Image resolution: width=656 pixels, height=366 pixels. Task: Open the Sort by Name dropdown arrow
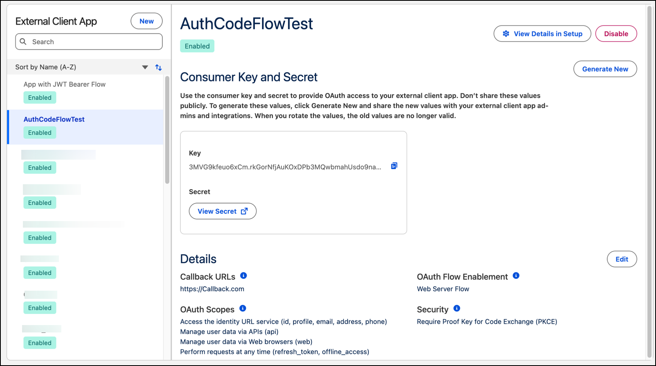[145, 67]
